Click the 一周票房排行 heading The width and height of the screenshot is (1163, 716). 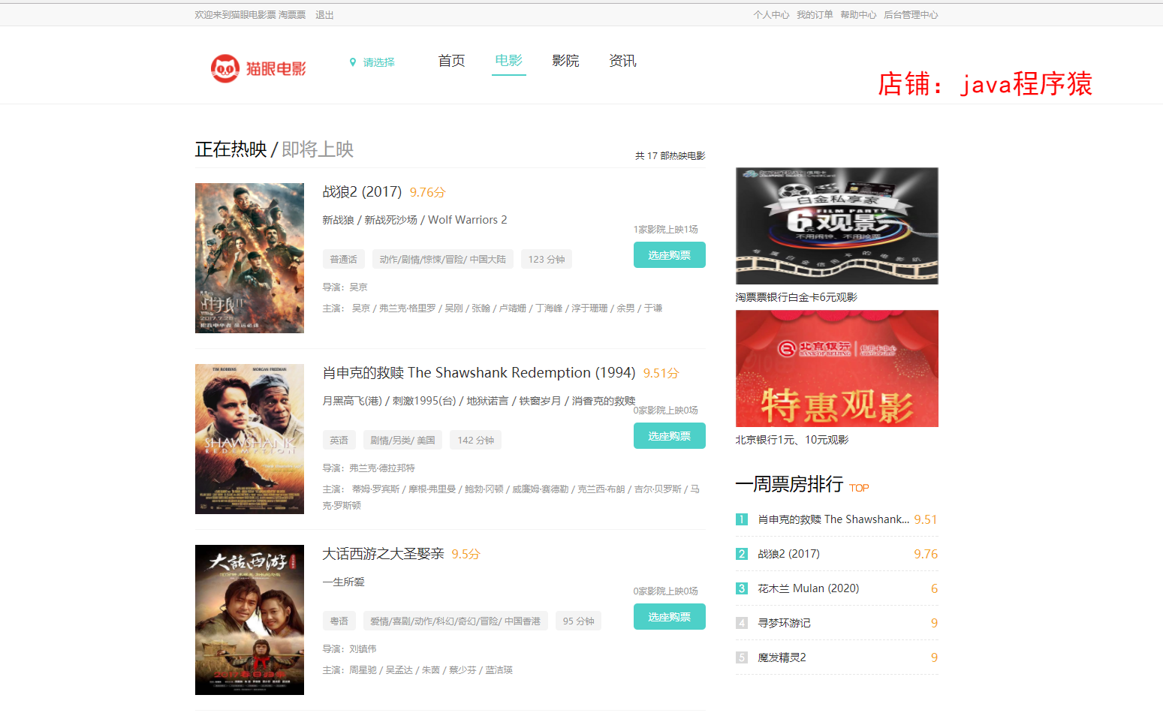coord(789,484)
